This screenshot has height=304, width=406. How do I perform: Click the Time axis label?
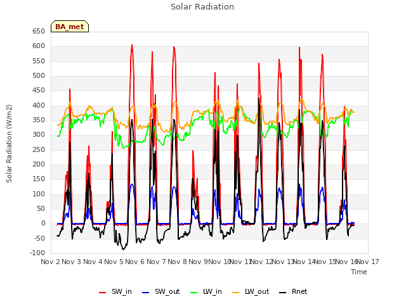(x=359, y=272)
